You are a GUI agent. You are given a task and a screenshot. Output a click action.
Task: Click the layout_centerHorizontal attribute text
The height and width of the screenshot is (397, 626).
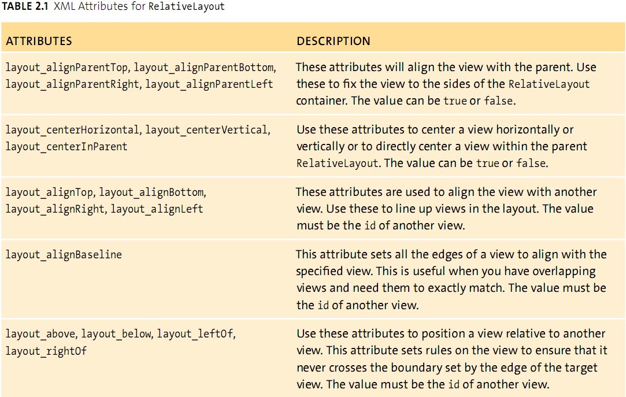(x=72, y=130)
